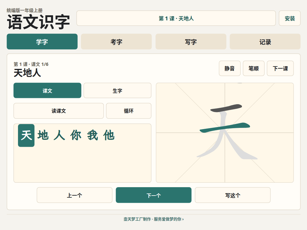Go to next lesson with 下一课
The height and width of the screenshot is (230, 307).
280,68
